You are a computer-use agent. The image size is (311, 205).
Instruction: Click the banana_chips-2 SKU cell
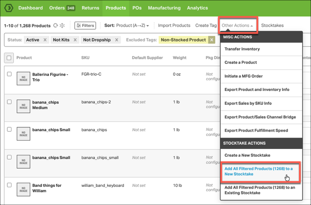pyautogui.click(x=96, y=102)
